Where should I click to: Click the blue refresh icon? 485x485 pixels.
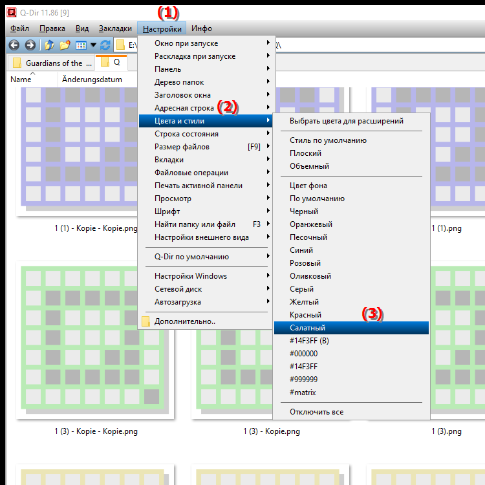pos(105,45)
